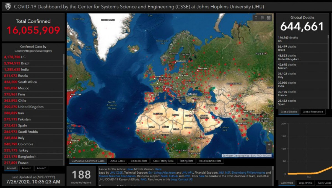Open the Case-Fatality Ratio tab
The width and height of the screenshot is (332, 188).
coord(163,161)
